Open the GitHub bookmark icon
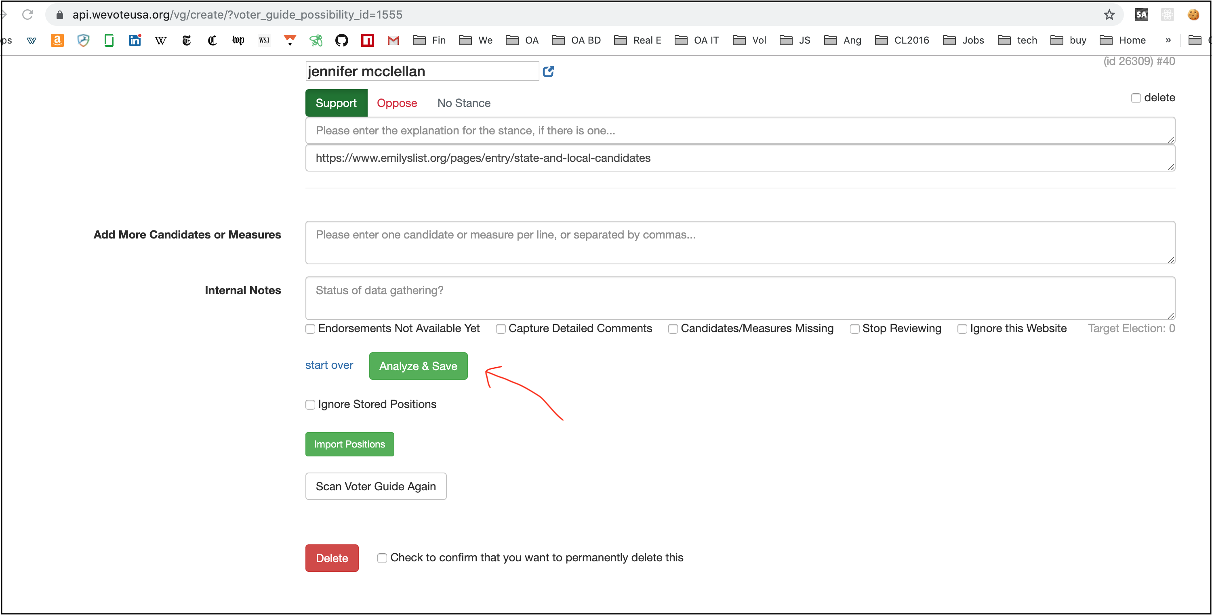Image resolution: width=1212 pixels, height=615 pixels. coord(341,40)
